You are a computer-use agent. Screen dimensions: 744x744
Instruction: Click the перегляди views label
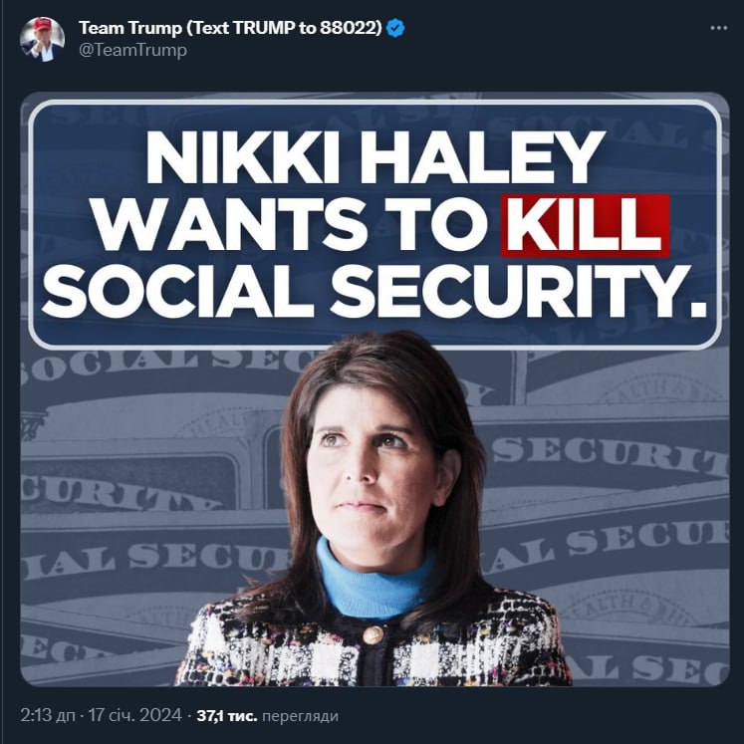click(300, 715)
